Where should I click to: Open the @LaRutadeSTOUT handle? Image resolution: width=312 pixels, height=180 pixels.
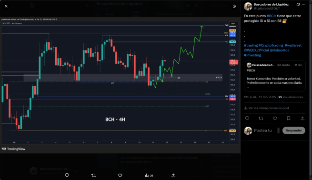(x=267, y=9)
